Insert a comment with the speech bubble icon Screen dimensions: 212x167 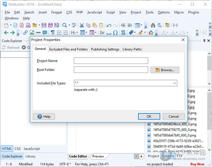[45, 33]
